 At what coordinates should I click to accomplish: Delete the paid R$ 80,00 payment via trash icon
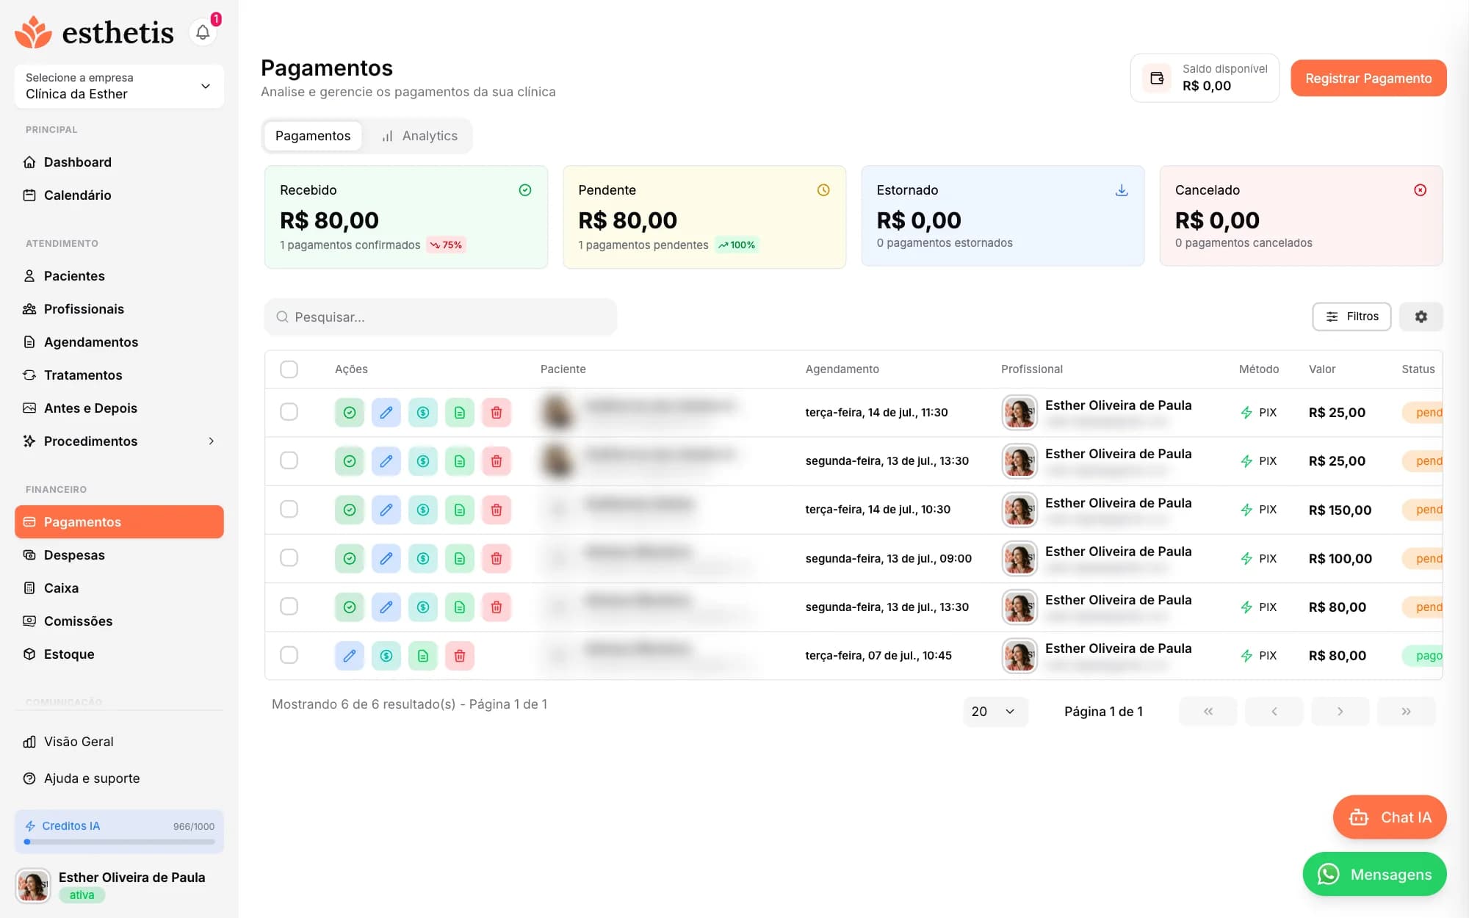(x=460, y=655)
